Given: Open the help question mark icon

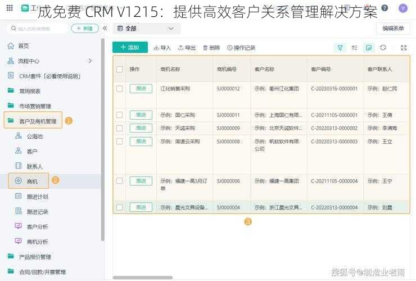Looking at the screenshot, I should [x=385, y=8].
